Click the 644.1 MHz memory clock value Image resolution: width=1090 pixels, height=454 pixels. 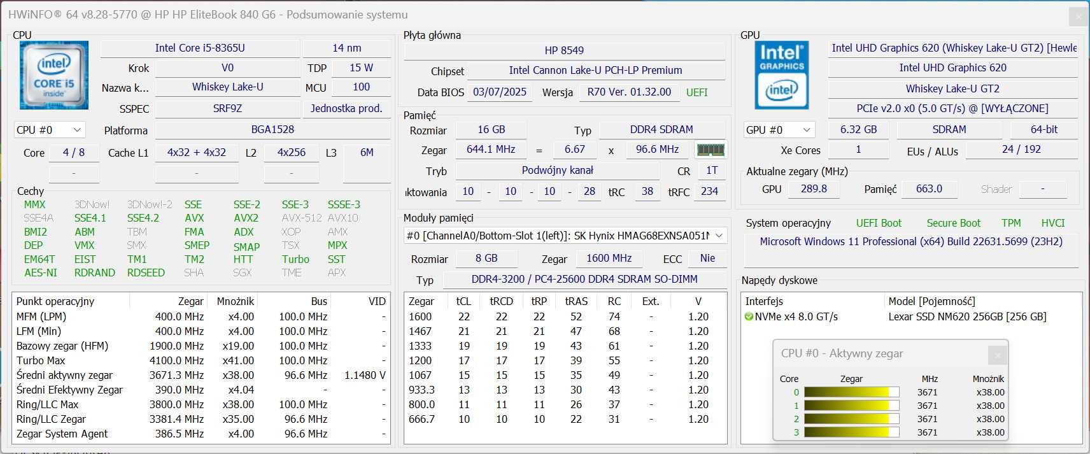click(x=491, y=150)
